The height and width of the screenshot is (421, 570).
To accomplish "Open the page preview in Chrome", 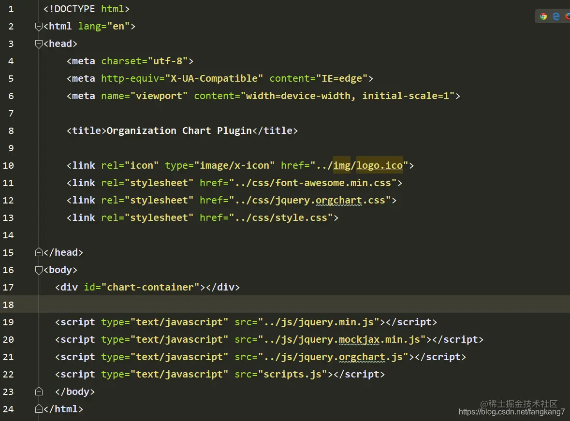I will [x=543, y=16].
